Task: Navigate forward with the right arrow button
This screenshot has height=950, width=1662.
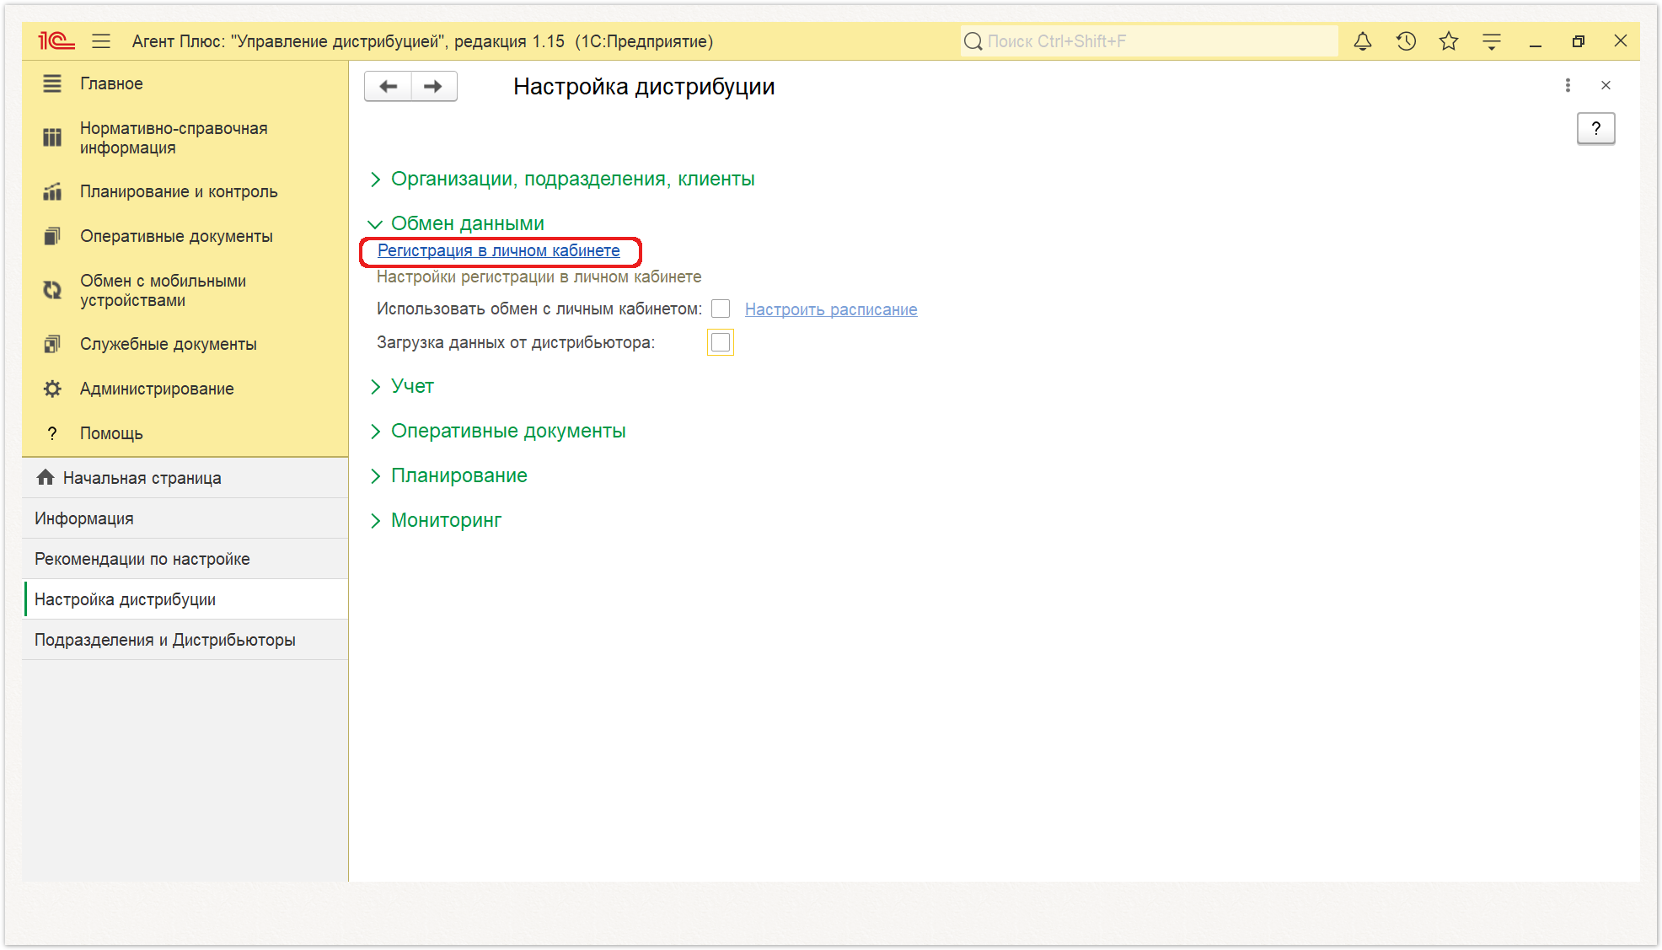Action: (x=433, y=86)
